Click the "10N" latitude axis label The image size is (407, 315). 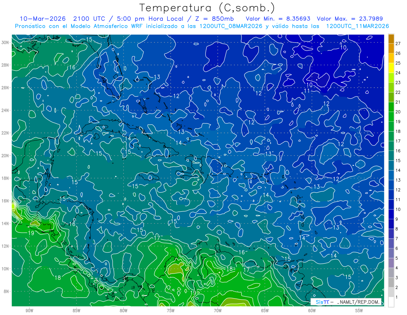point(5,269)
